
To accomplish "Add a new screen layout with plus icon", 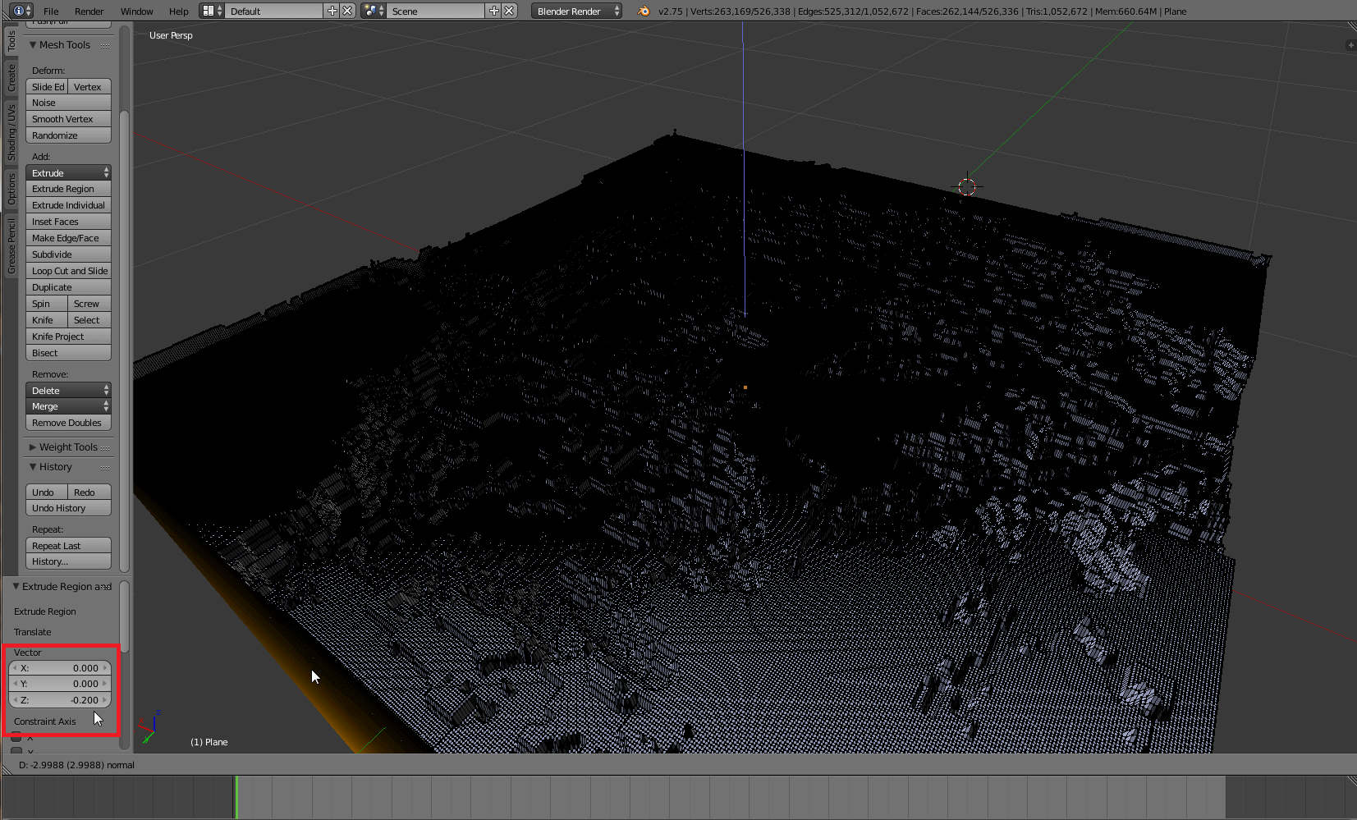I will [x=332, y=11].
